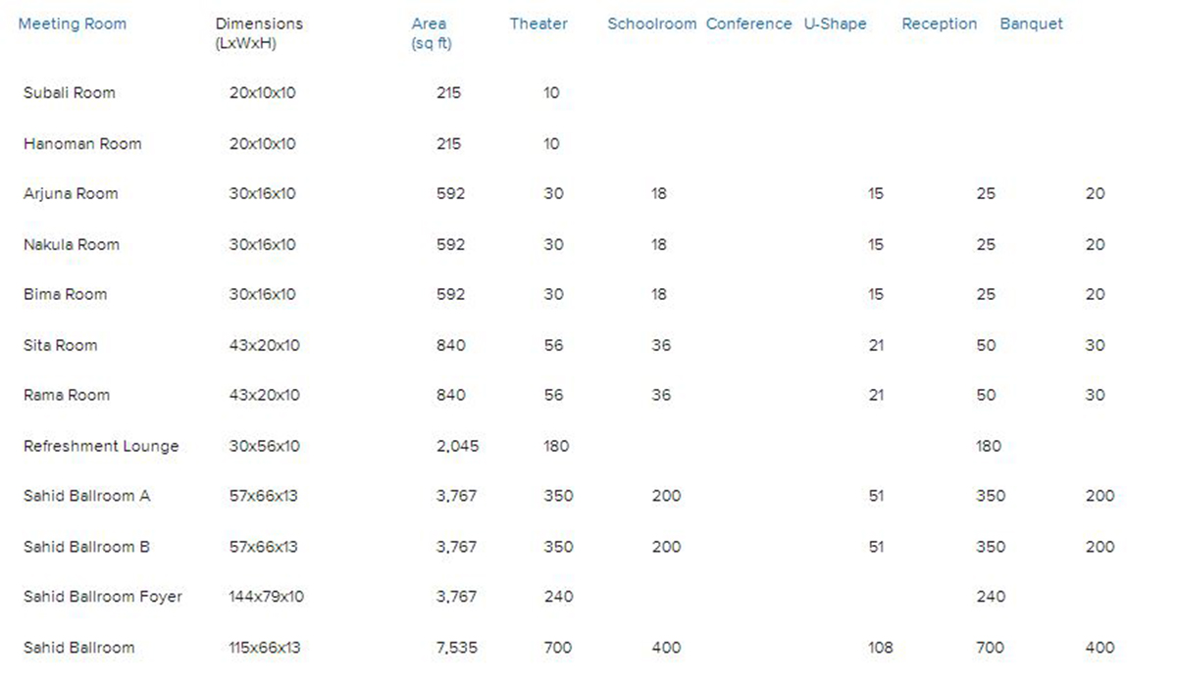Click Sahid Ballroom A name
The width and height of the screenshot is (1177, 686).
click(x=86, y=496)
